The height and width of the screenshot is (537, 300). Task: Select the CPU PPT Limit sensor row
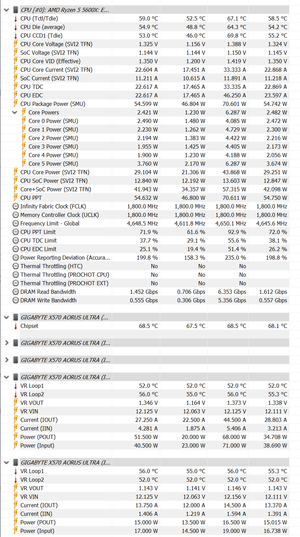[38, 232]
